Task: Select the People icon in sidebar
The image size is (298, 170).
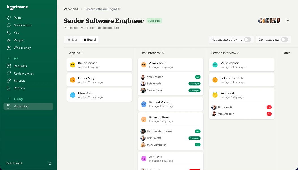Action: click(8, 40)
